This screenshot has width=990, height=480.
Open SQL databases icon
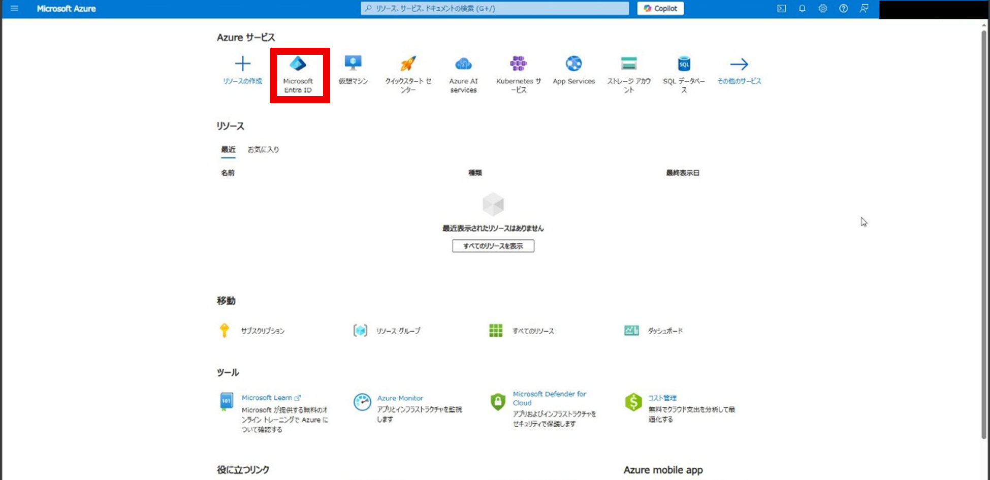tap(684, 63)
